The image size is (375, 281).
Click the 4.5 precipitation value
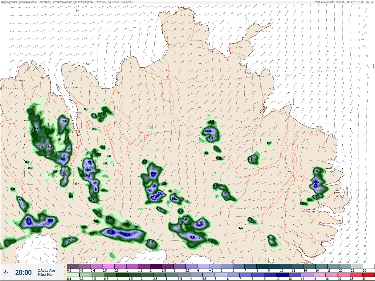93,200
